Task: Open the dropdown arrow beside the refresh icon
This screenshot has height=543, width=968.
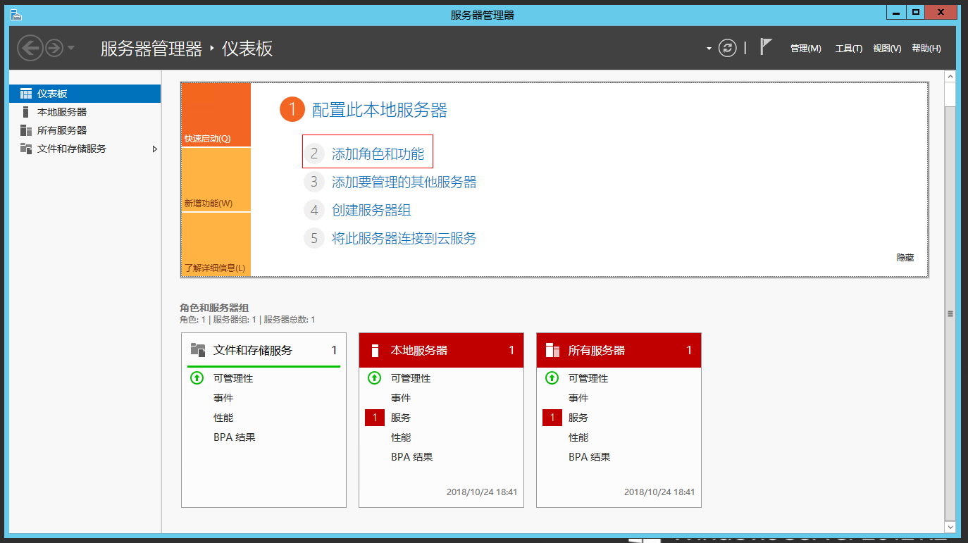Action: tap(709, 48)
